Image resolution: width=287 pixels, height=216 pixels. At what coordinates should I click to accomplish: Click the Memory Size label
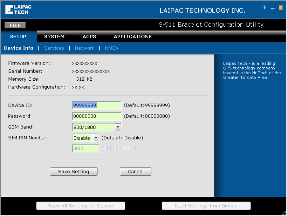point(24,79)
